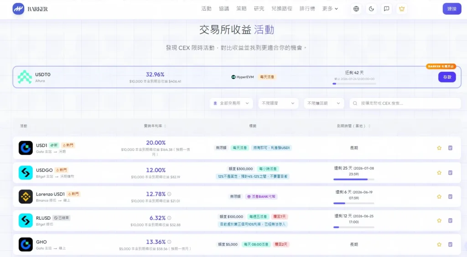The image size is (467, 257).
Task: Click info icon beside 12.78% rate
Action: tap(169, 194)
